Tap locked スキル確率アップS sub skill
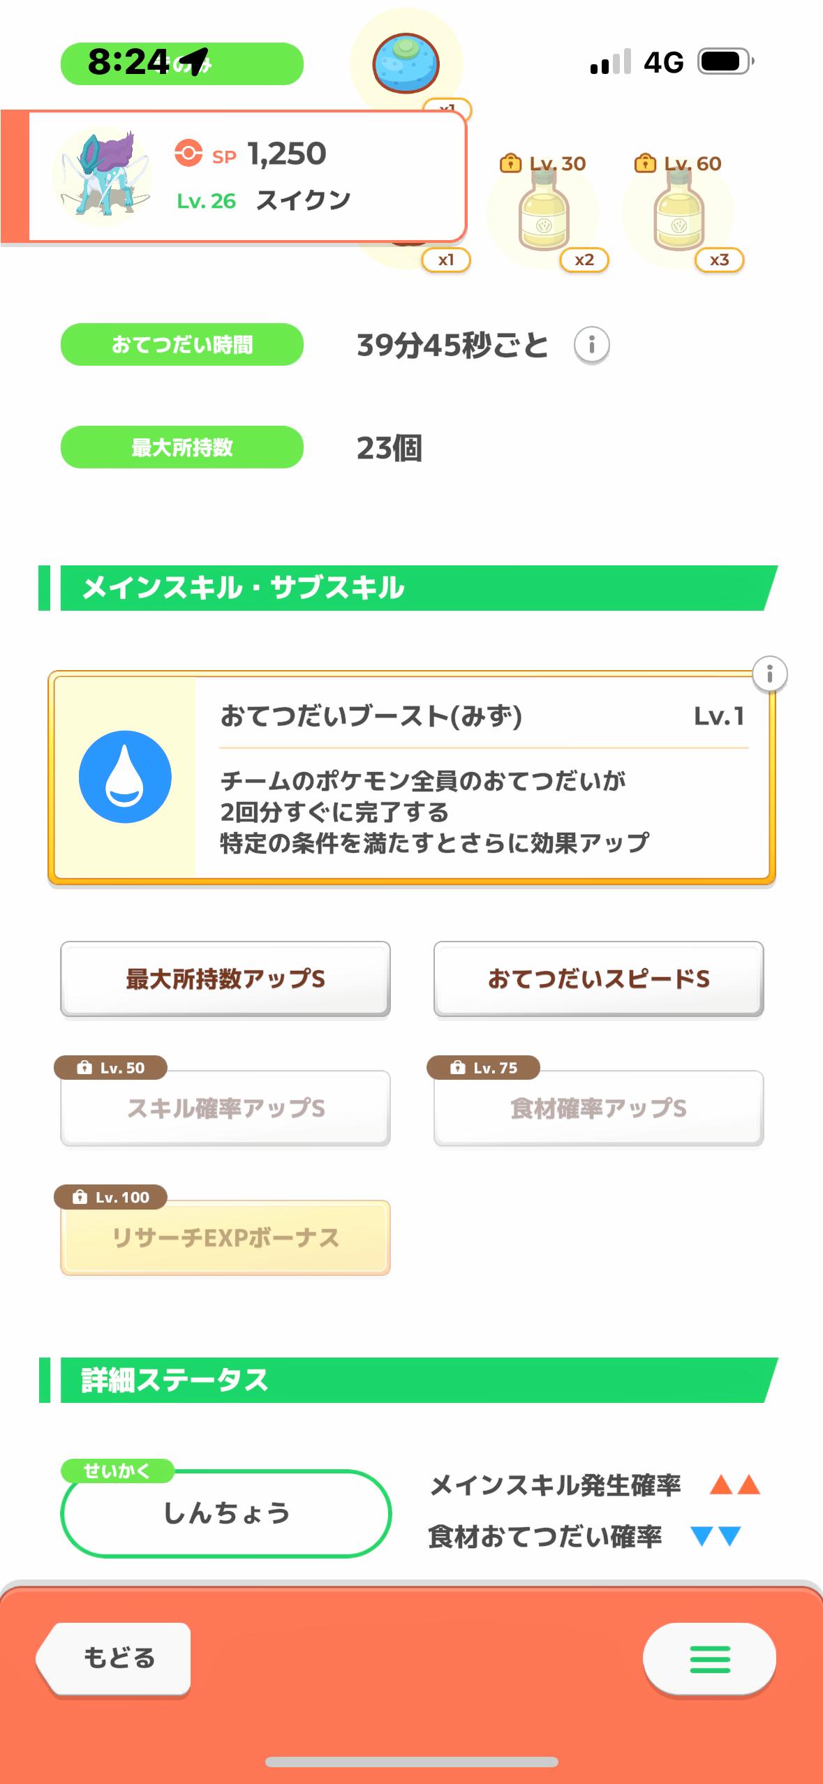The width and height of the screenshot is (823, 1784). (225, 1108)
